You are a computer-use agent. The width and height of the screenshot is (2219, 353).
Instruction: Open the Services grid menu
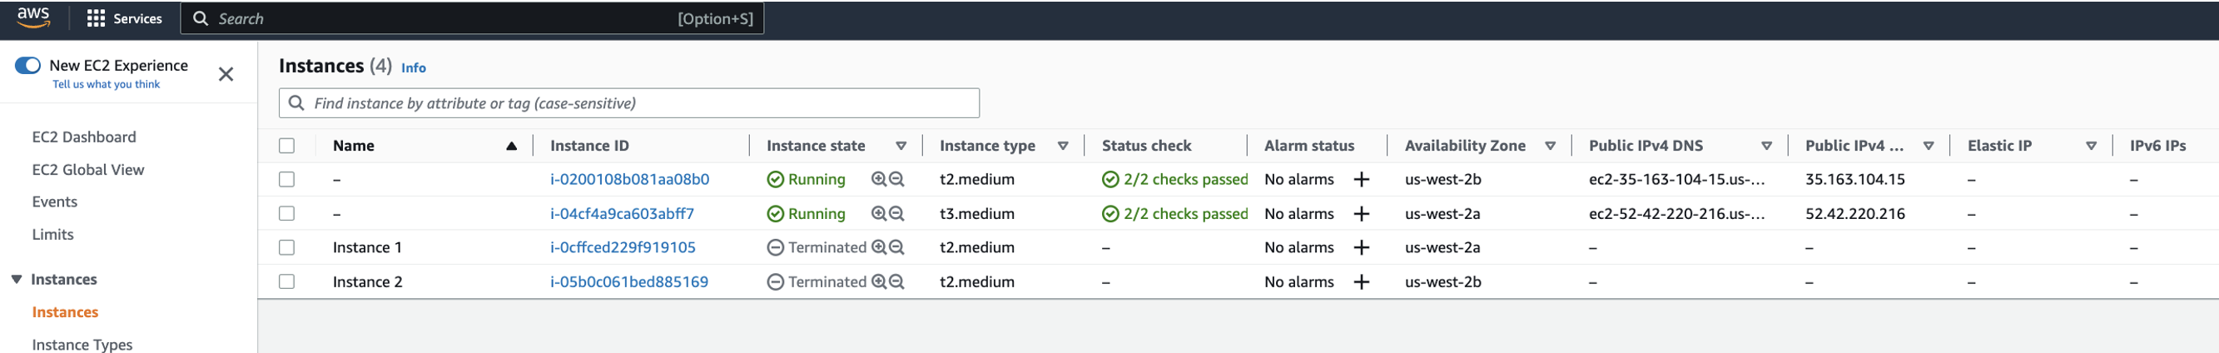124,18
